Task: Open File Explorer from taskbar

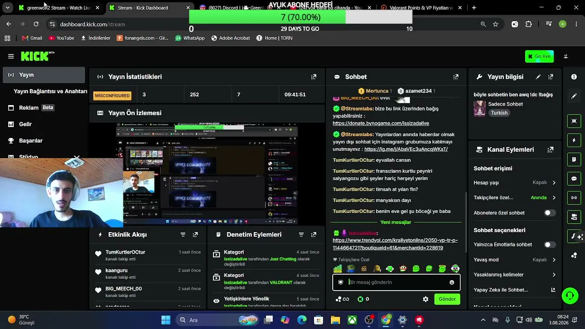Action: click(x=335, y=320)
